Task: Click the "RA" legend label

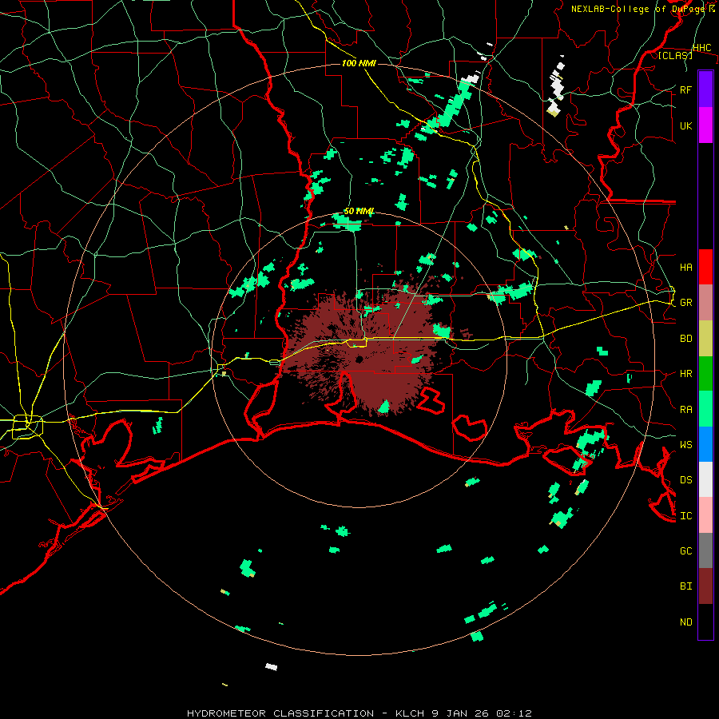Action: click(685, 410)
